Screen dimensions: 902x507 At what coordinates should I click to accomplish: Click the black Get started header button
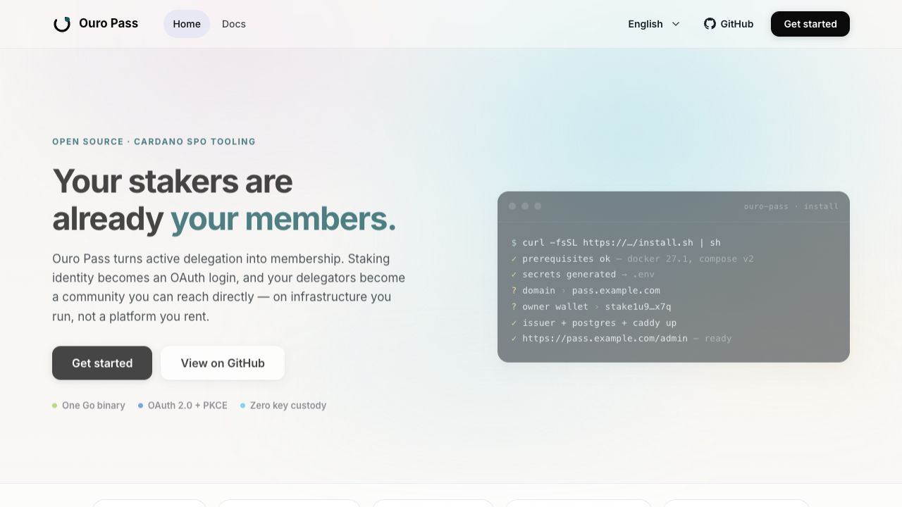810,24
